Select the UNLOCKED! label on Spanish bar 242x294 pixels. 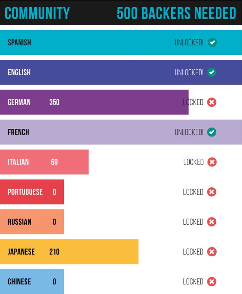click(189, 43)
